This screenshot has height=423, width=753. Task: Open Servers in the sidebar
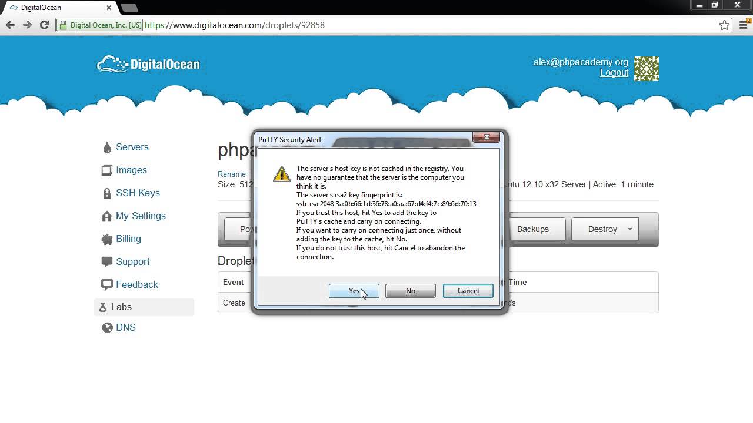click(132, 147)
